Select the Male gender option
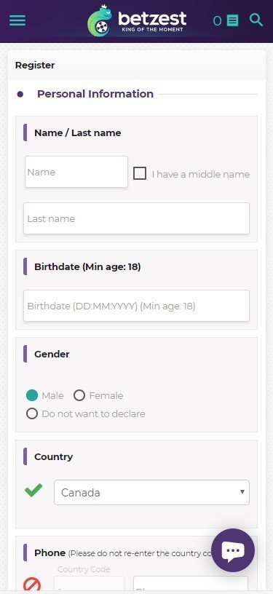Viewport: 273px width, 594px height. tap(32, 395)
